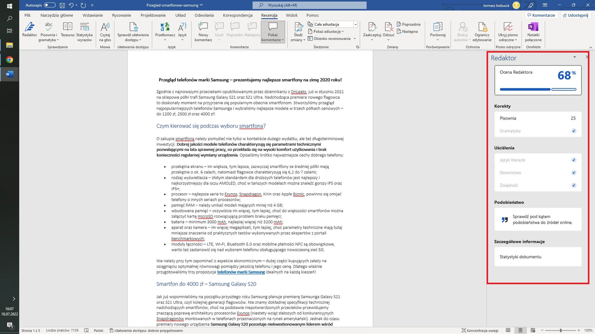Open the Korespondencja tab

click(237, 15)
